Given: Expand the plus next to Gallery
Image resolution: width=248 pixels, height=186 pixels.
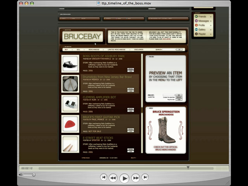Looking at the screenshot, I should (x=211, y=30).
